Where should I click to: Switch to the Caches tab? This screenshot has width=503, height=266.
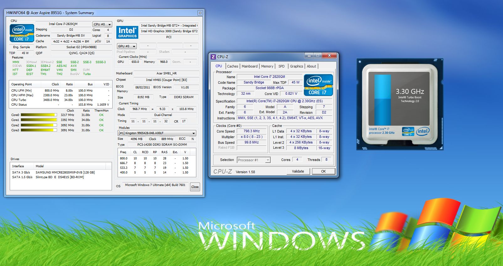[232, 66]
